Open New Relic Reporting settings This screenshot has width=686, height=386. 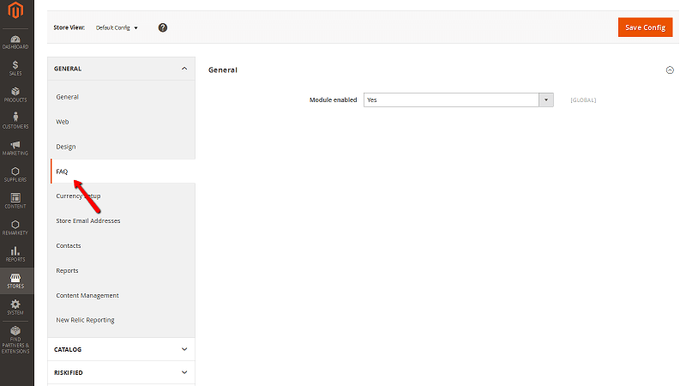85,320
